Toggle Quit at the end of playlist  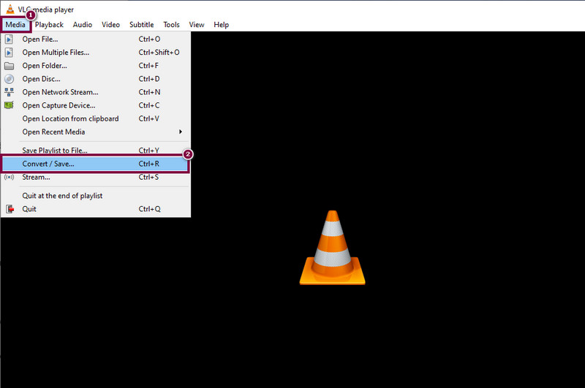(96, 196)
